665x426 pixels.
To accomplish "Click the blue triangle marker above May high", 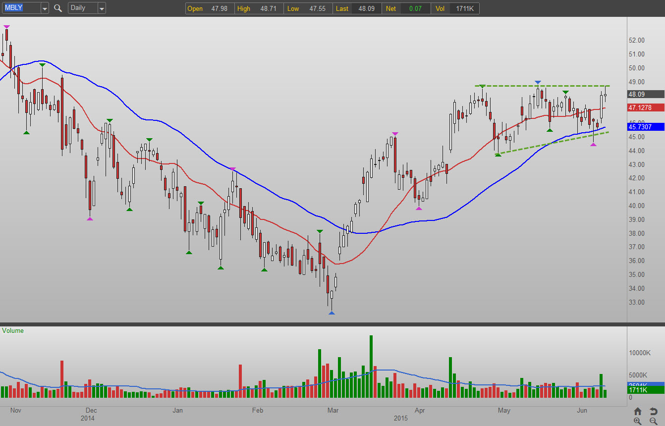I will coord(538,82).
